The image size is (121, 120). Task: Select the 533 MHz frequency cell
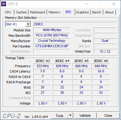tap(43, 66)
